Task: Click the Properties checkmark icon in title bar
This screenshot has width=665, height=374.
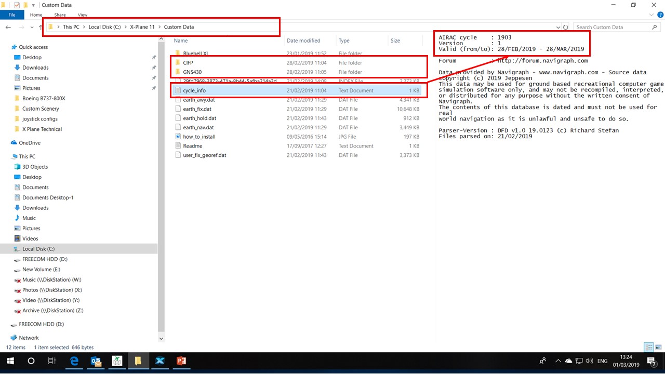Action: click(x=17, y=5)
